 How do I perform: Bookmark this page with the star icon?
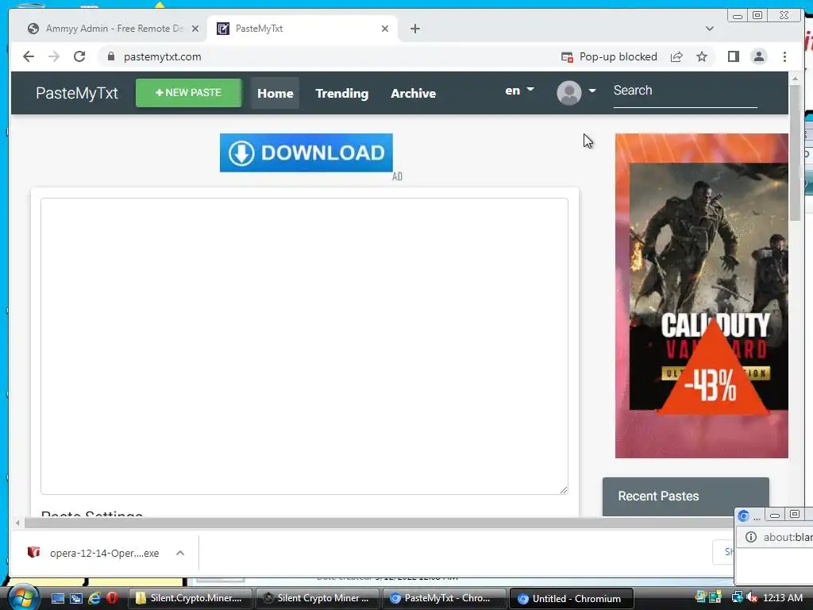click(702, 57)
